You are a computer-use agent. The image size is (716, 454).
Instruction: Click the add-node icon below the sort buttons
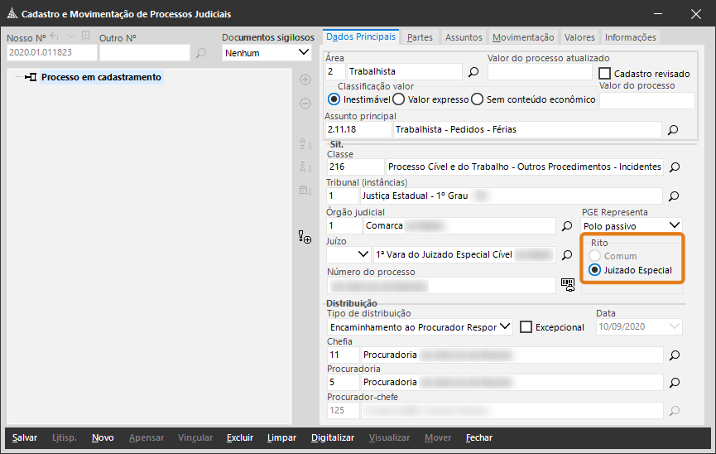pos(305,238)
